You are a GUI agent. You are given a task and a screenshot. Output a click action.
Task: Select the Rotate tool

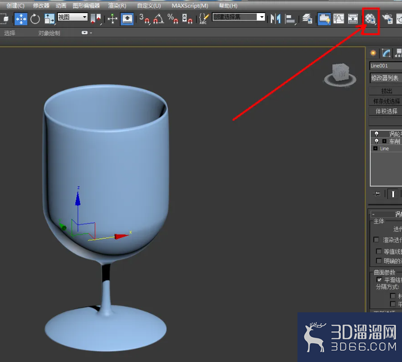pyautogui.click(x=35, y=19)
